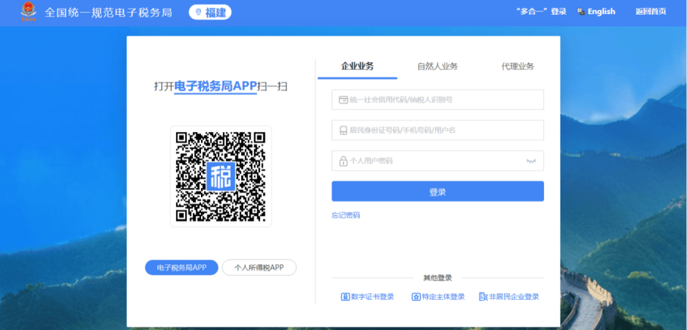Select the 电子税务局APP QR code option

click(x=181, y=268)
